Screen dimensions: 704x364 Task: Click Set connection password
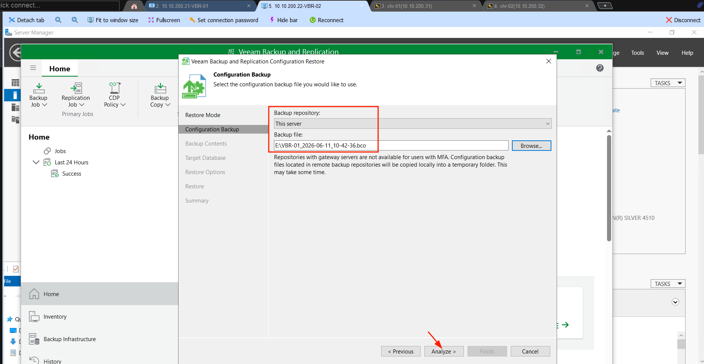(x=224, y=20)
